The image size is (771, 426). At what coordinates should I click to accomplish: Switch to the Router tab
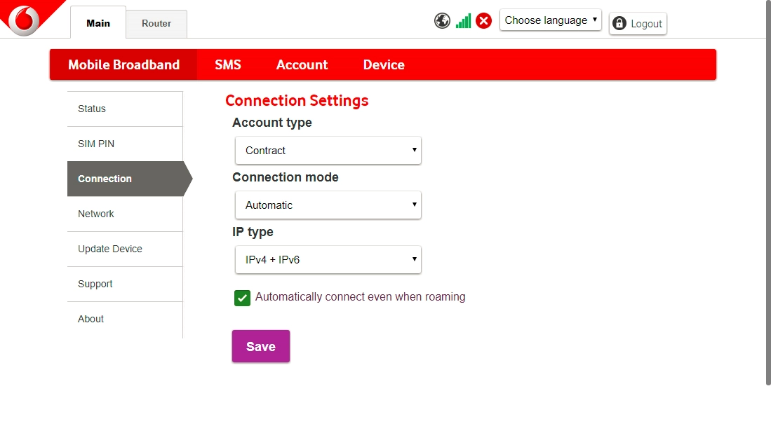tap(156, 24)
